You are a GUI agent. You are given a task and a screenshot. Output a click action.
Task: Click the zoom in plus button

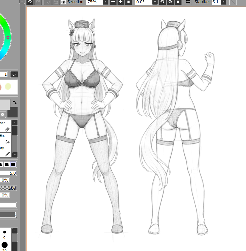pyautogui.click(x=121, y=2)
